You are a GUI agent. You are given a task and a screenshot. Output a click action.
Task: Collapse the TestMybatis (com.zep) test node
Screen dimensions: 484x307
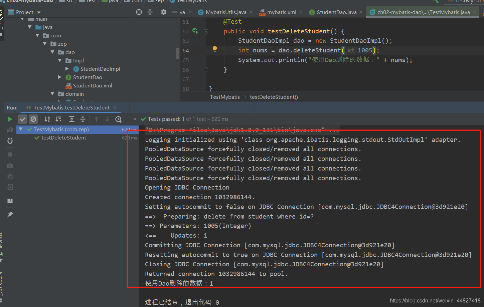21,129
